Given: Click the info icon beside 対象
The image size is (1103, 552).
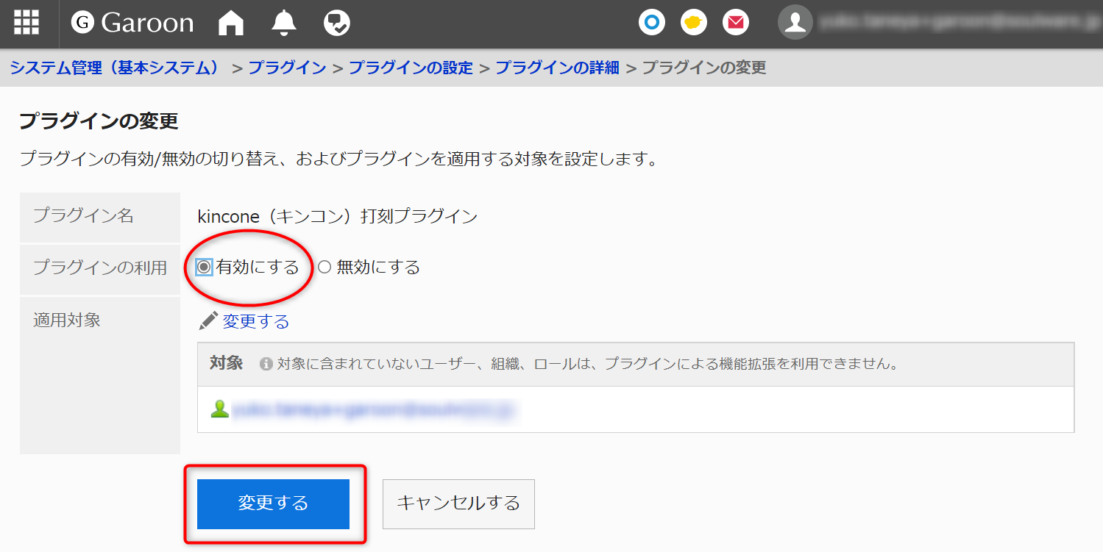Looking at the screenshot, I should pyautogui.click(x=266, y=364).
